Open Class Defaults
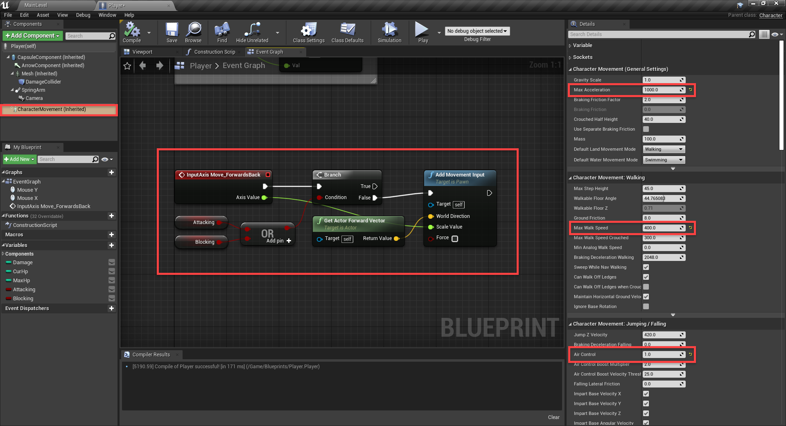The height and width of the screenshot is (426, 786). [x=348, y=32]
